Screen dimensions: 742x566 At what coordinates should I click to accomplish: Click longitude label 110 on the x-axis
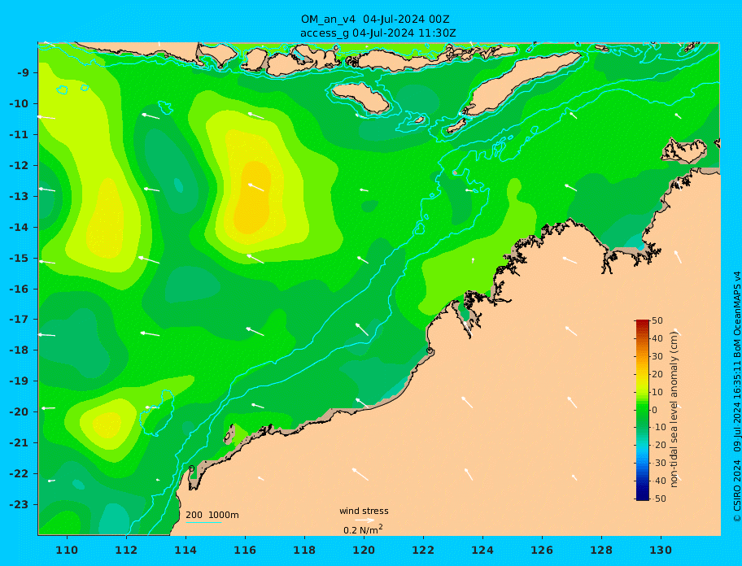[67, 550]
